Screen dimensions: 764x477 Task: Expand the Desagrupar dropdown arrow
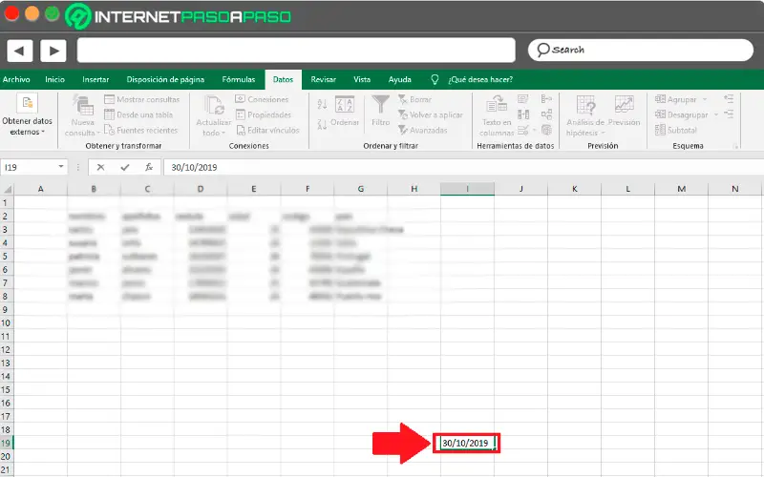click(715, 114)
